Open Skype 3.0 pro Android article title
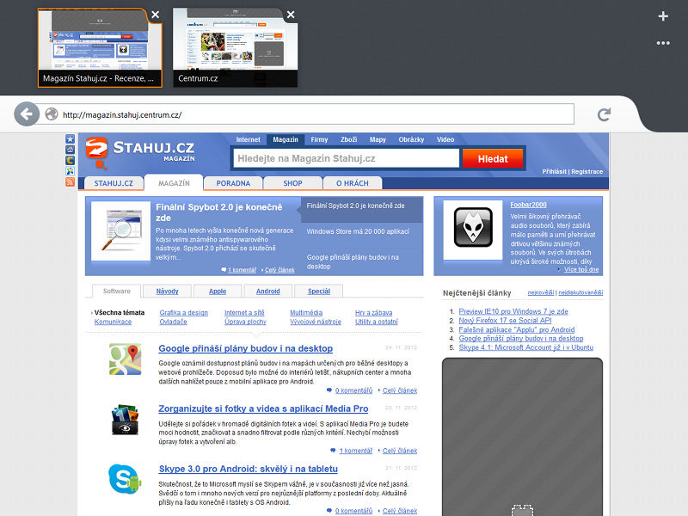Image resolution: width=688 pixels, height=516 pixels. 249,469
